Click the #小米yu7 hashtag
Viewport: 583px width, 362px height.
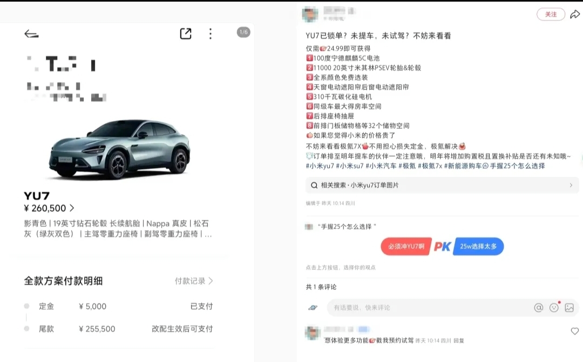tap(320, 166)
